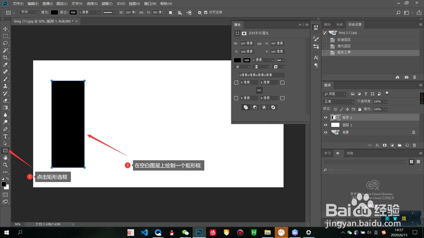
Task: Add a layer mask from the Layers panel
Action: (x=385, y=145)
